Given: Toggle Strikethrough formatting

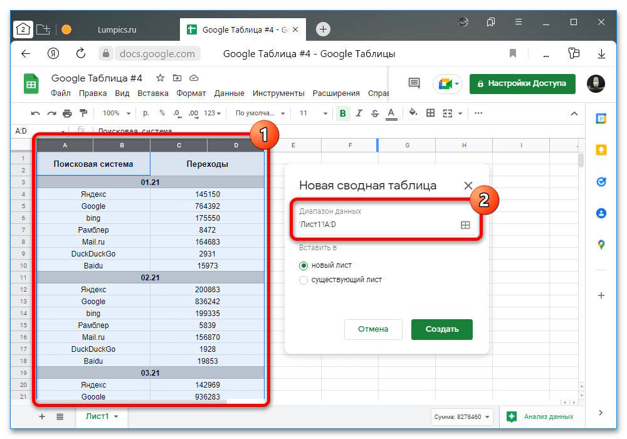Looking at the screenshot, I should pos(375,113).
